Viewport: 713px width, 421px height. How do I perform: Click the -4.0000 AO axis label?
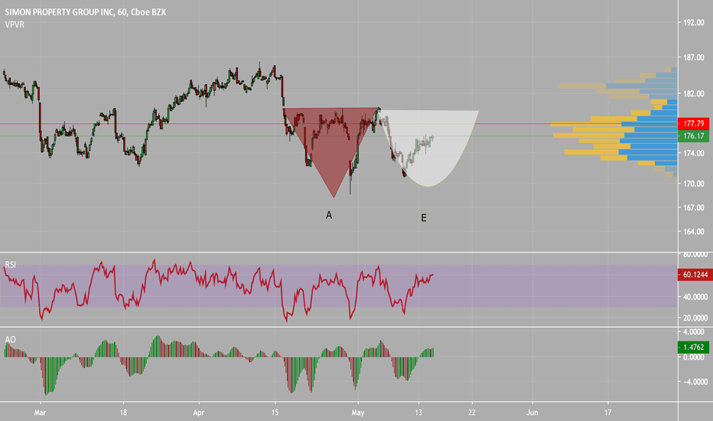(694, 382)
